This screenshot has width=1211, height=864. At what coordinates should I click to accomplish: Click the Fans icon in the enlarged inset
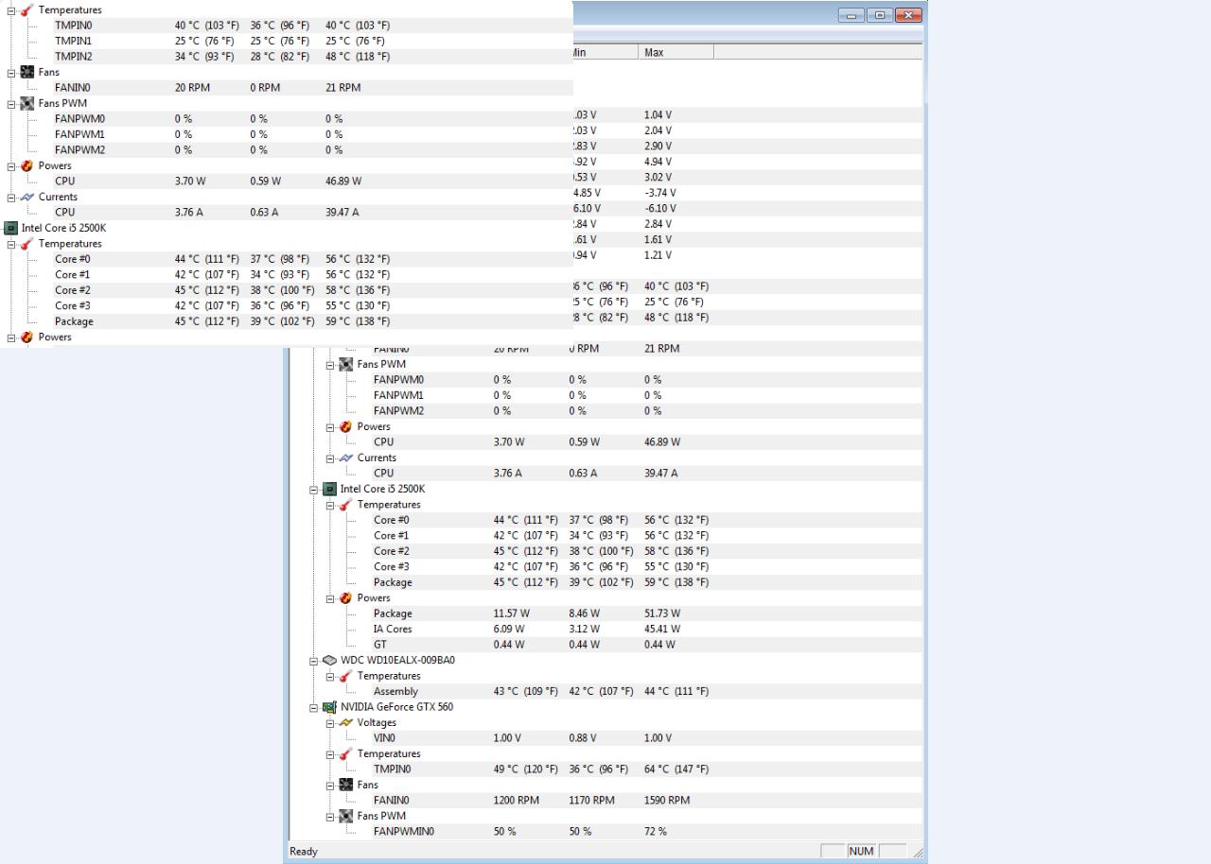point(26,72)
